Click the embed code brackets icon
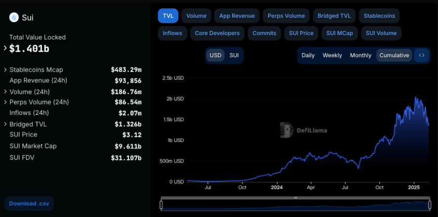 (421, 55)
